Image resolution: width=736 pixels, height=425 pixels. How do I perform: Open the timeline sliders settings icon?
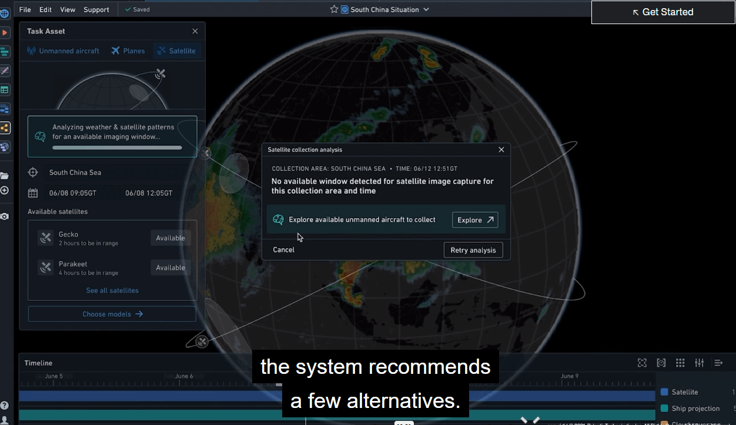coord(699,363)
